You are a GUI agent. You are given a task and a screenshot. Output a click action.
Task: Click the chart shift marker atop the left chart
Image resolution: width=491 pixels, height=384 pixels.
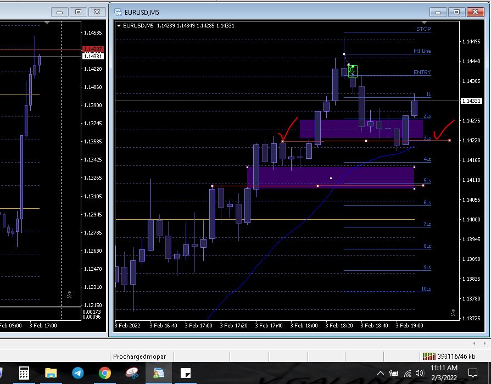click(47, 23)
